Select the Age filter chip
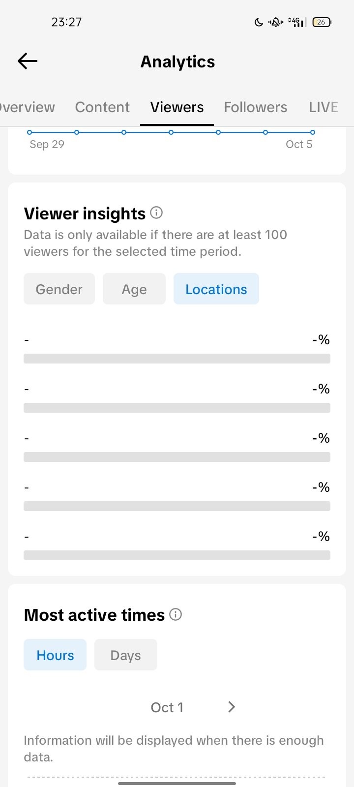Image resolution: width=354 pixels, height=787 pixels. pos(134,289)
